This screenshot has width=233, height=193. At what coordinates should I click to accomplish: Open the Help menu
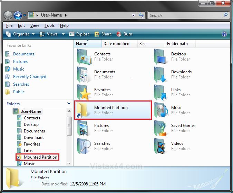[x=64, y=25]
